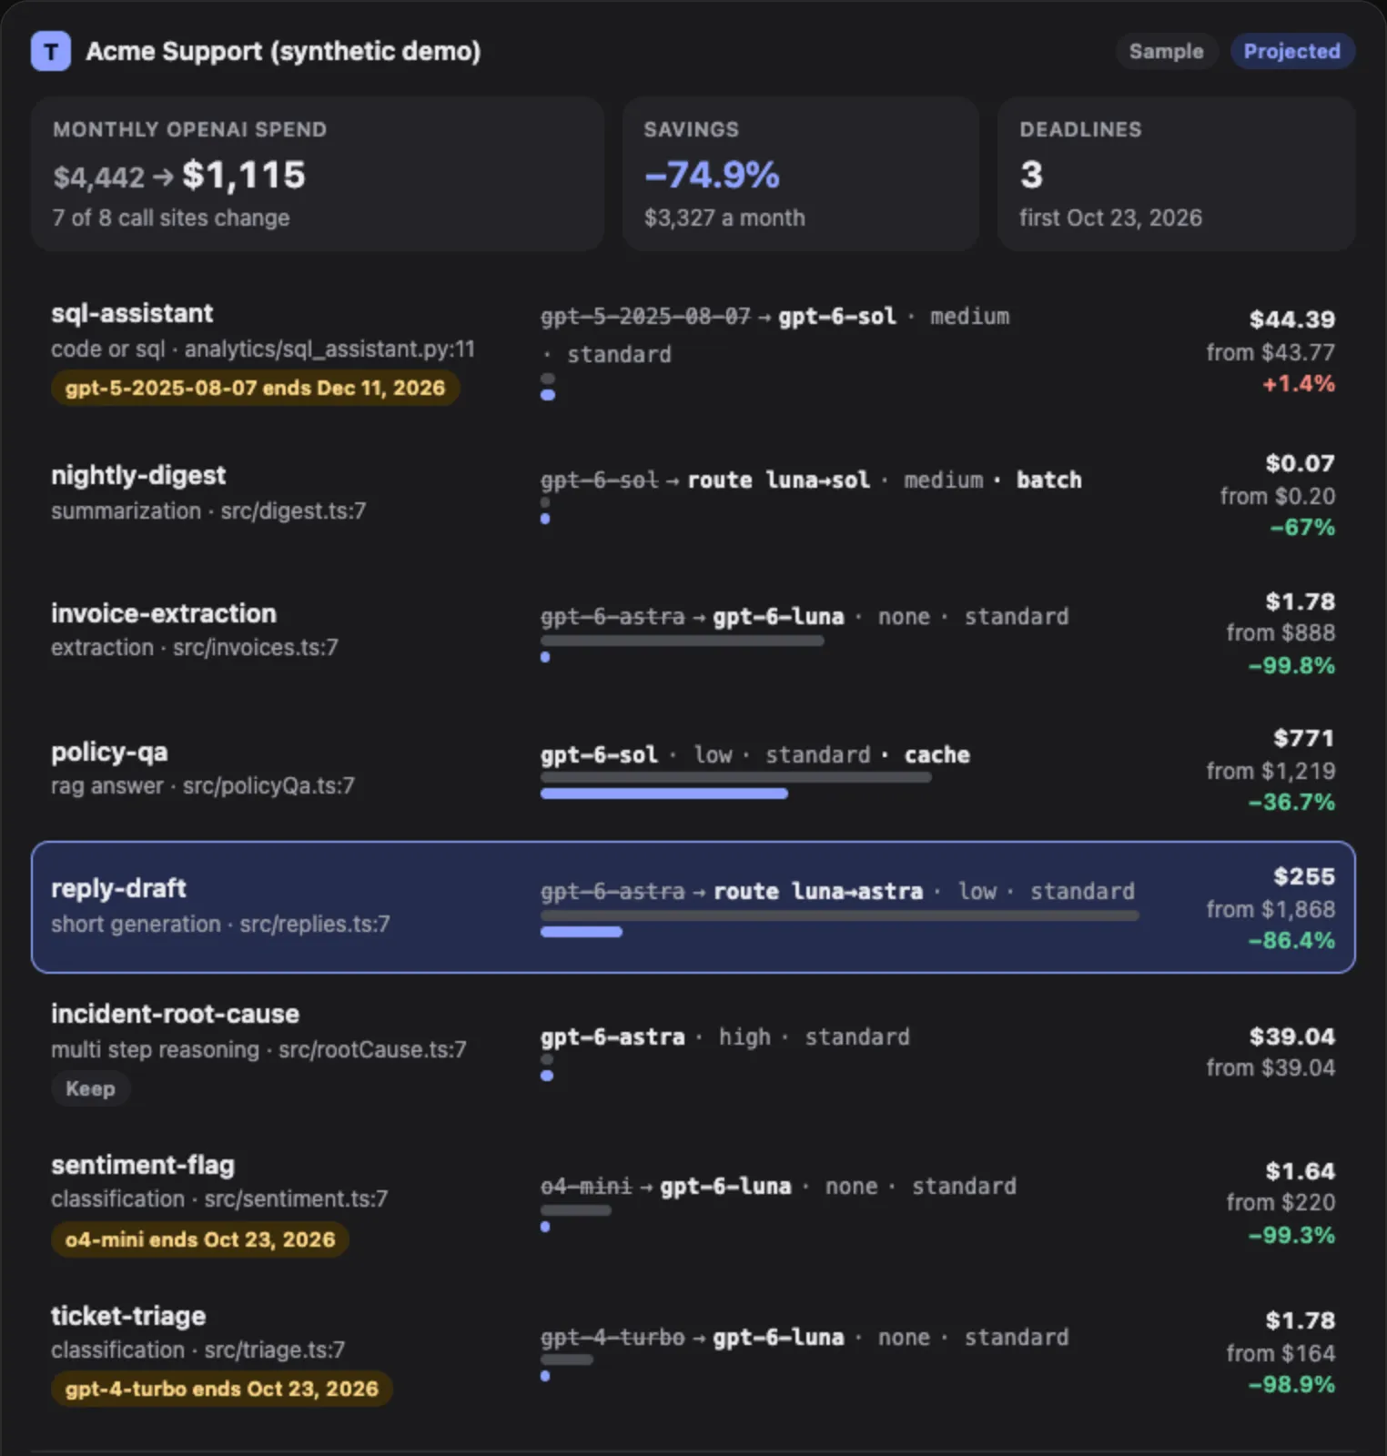This screenshot has width=1387, height=1456.
Task: Click the T logo icon beside Acme Support
Action: coord(51,51)
